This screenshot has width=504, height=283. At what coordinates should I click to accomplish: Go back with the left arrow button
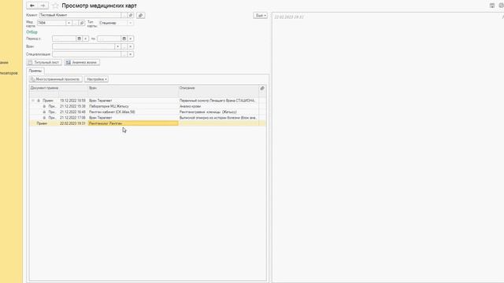pyautogui.click(x=32, y=6)
